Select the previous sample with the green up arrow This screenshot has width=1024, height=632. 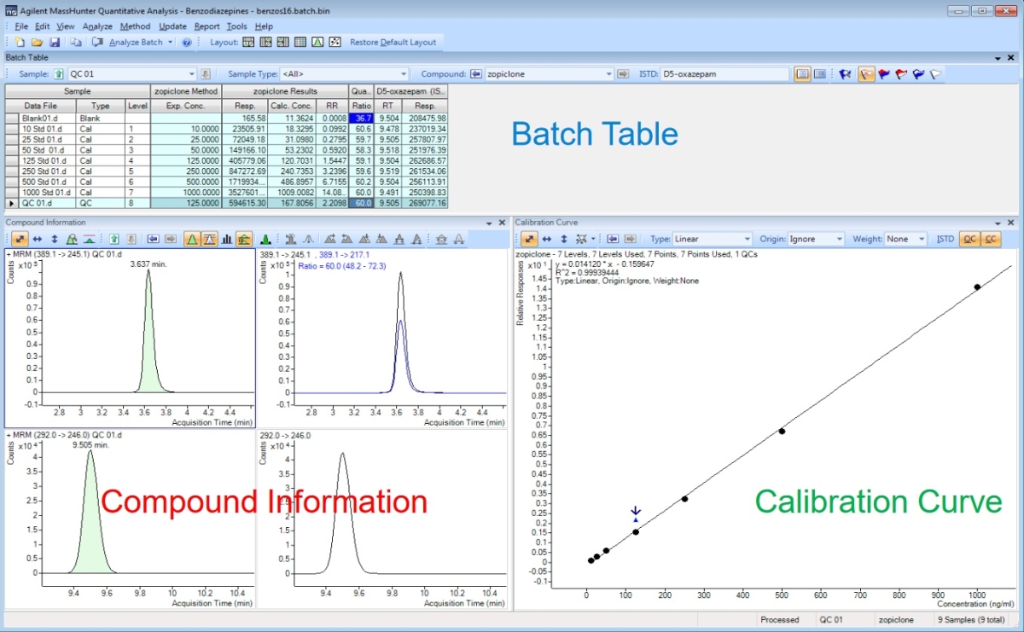coord(59,74)
